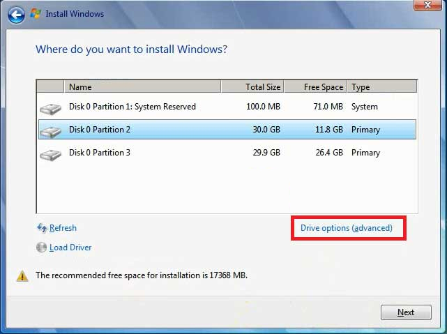Click the System type cell

click(x=365, y=107)
